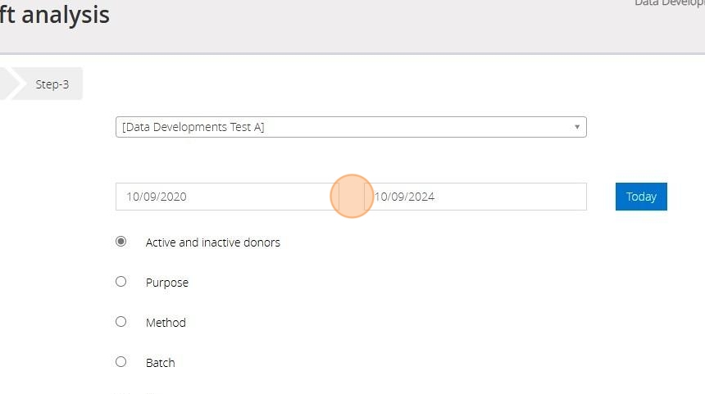Click the Step-3 breadcrumb's left chevron edge
The image size is (705, 394).
[x=18, y=84]
